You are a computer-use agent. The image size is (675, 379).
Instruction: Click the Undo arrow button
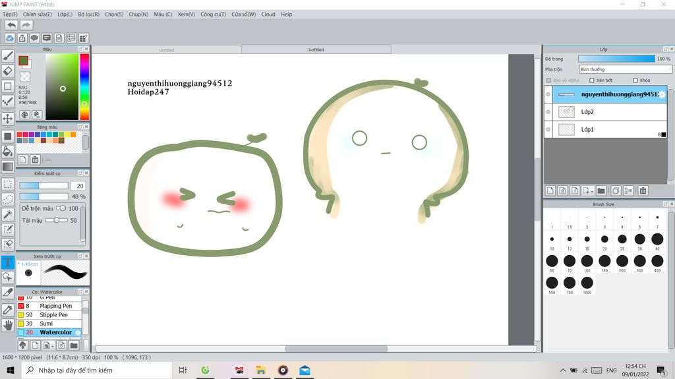pos(12,25)
